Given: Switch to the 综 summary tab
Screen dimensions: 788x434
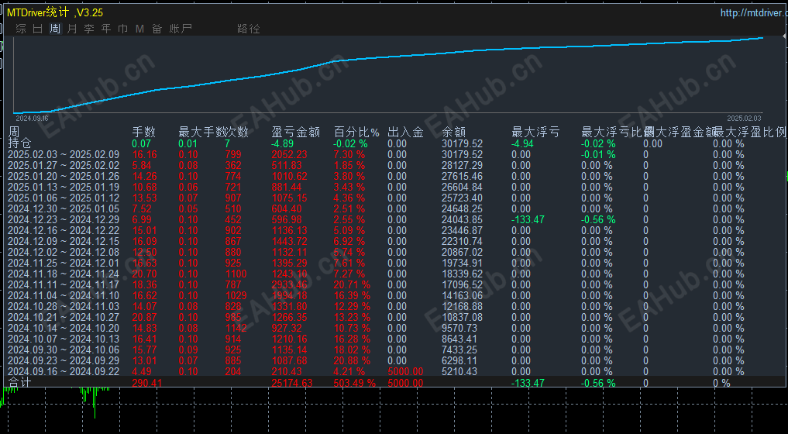Looking at the screenshot, I should (x=21, y=29).
